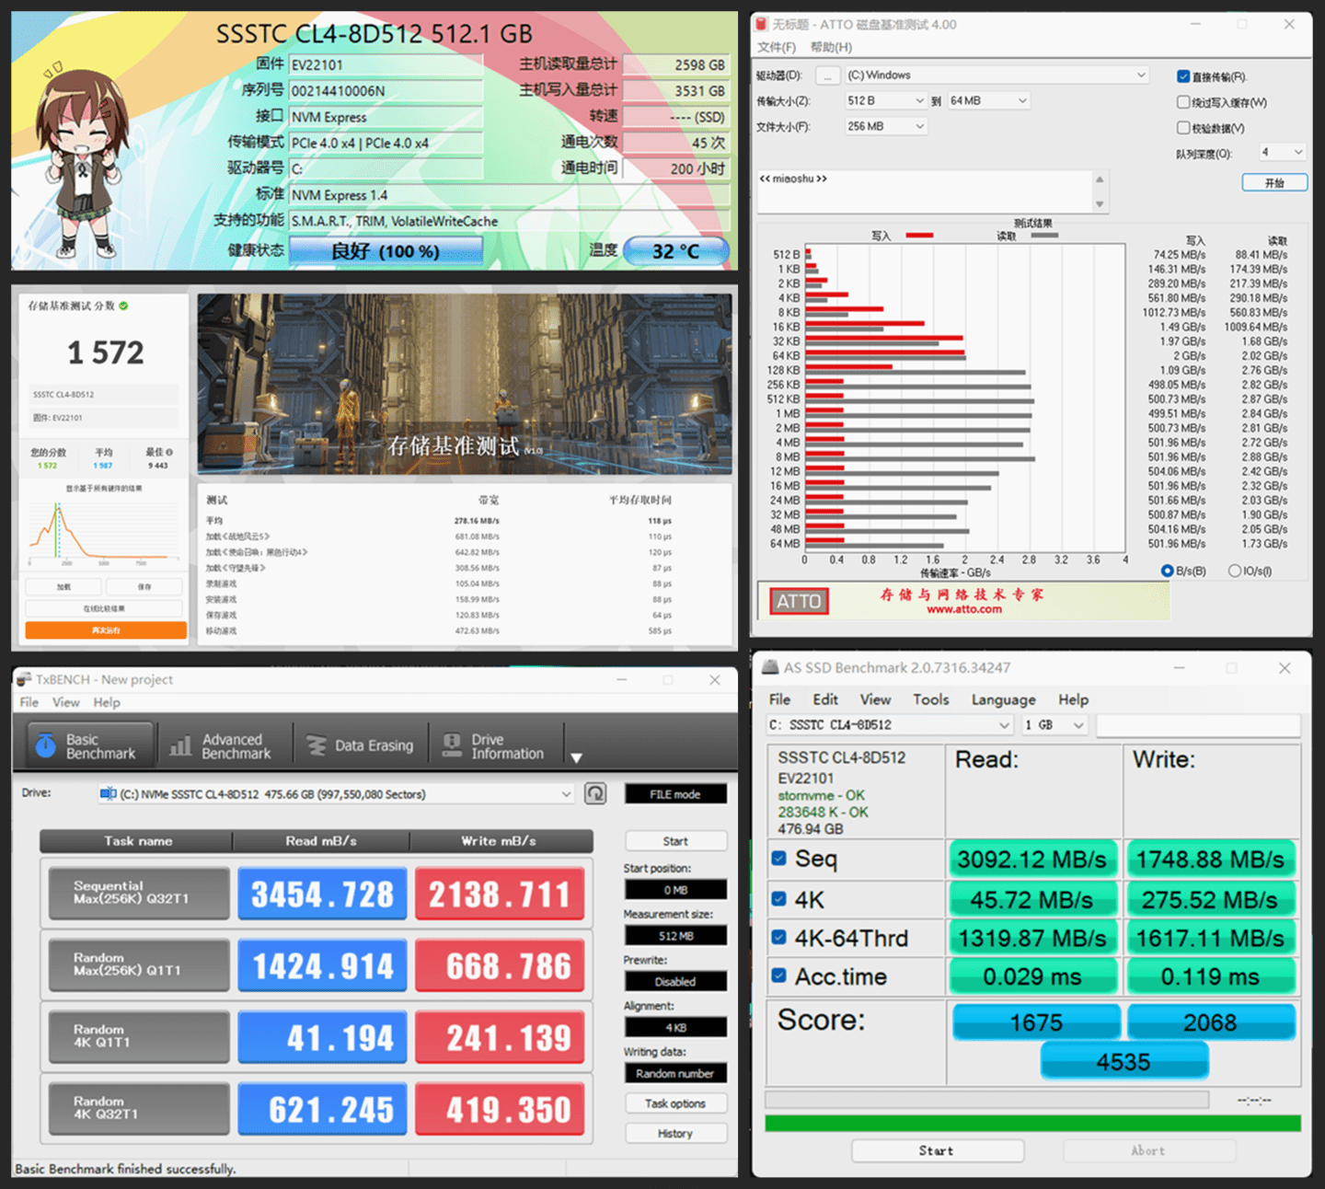The height and width of the screenshot is (1189, 1325).
Task: Click CrystalDiskInfo temperature 32 °C badge
Action: point(675,250)
